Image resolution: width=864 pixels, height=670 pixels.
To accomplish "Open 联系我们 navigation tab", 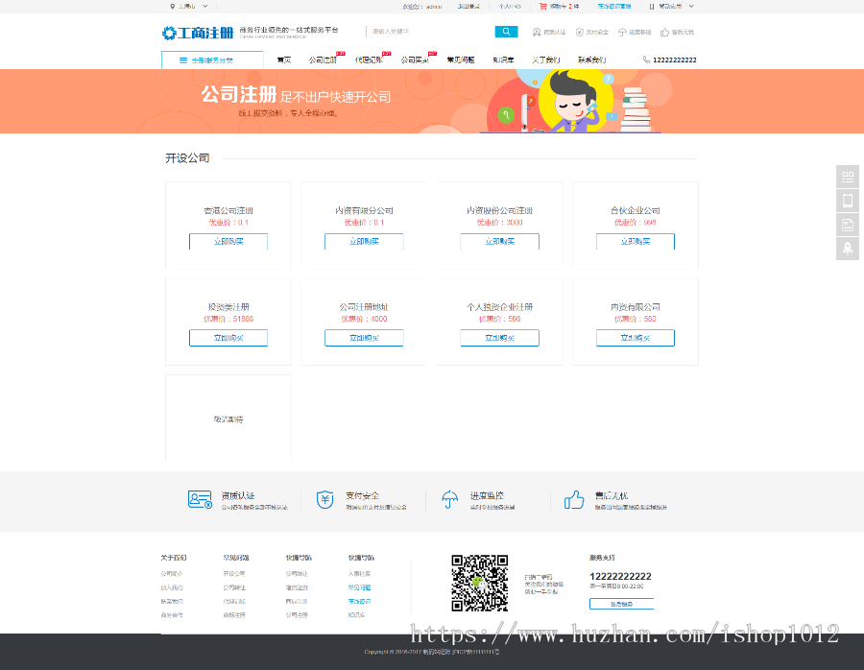I will click(591, 60).
